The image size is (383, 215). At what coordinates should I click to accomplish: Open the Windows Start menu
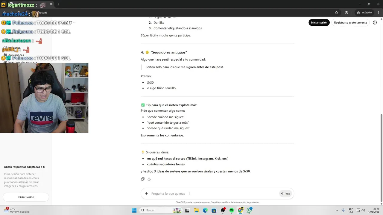click(134, 210)
